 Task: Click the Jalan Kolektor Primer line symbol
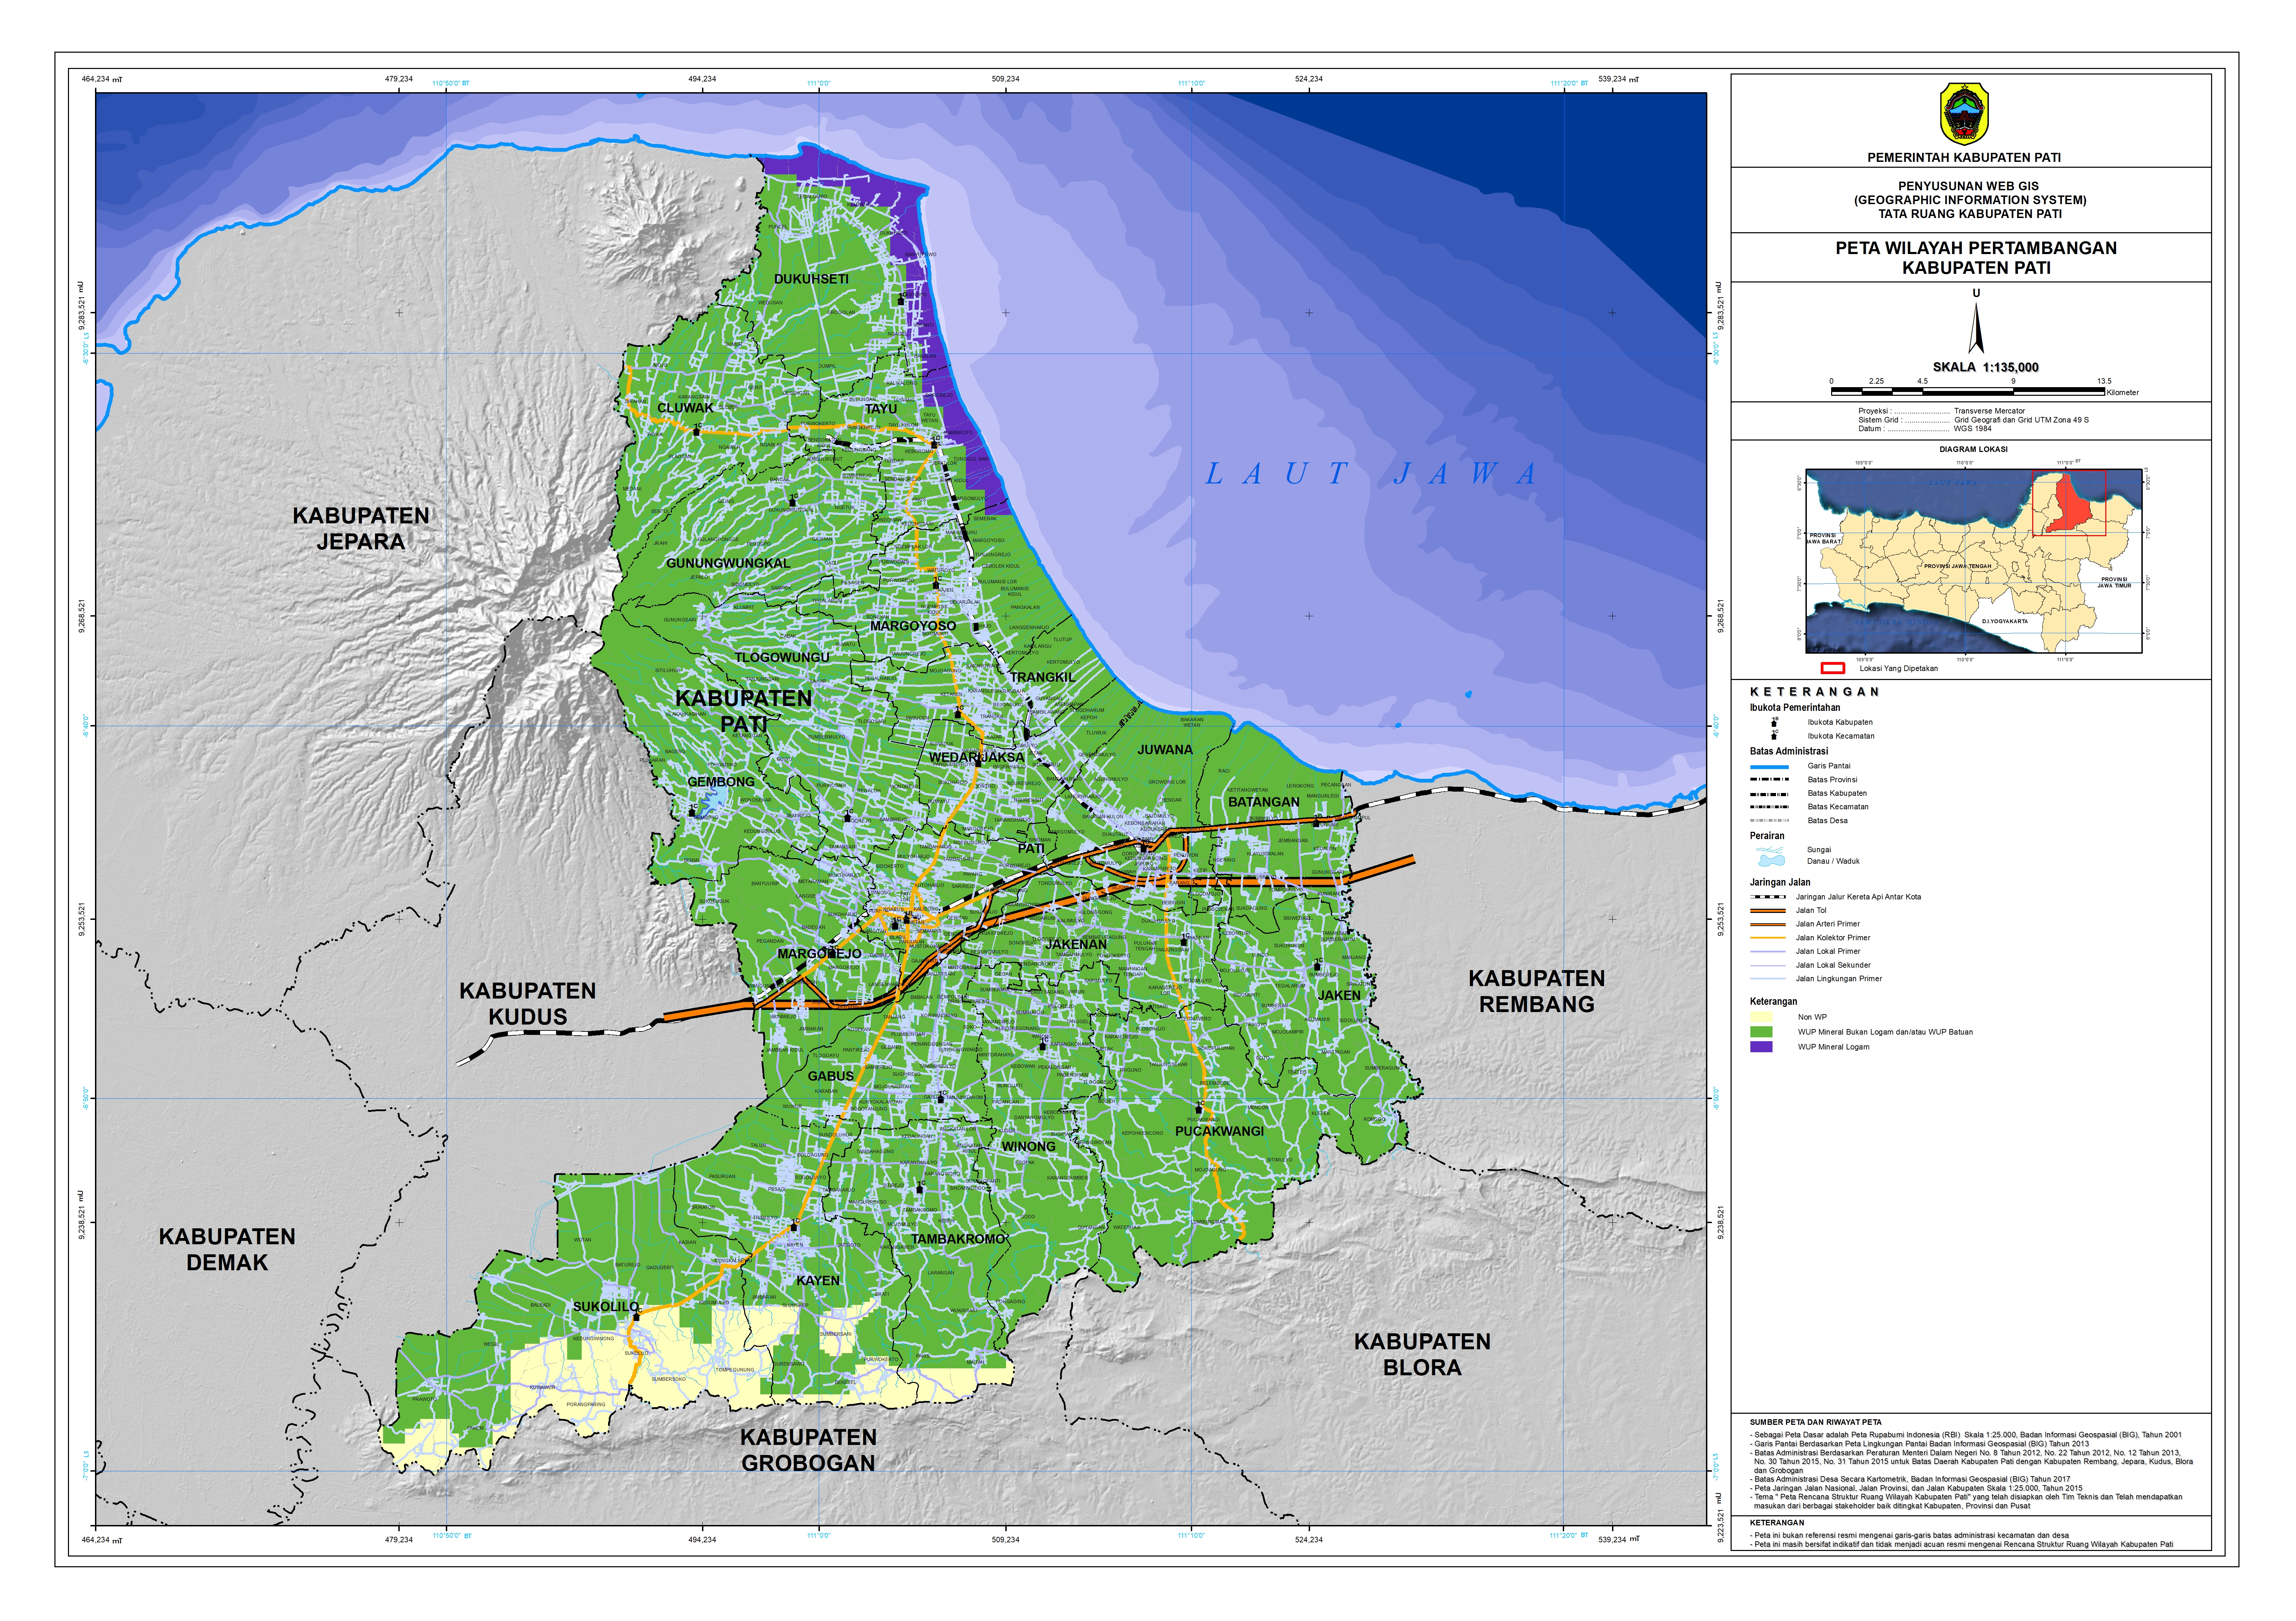[x=1768, y=938]
